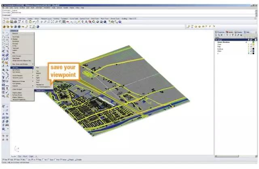
Task: Click the light bulb Hide objects icon
Action: click(x=83, y=22)
